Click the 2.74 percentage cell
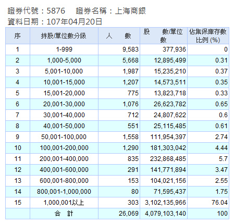This screenshot has width=234, height=224. tap(208, 137)
